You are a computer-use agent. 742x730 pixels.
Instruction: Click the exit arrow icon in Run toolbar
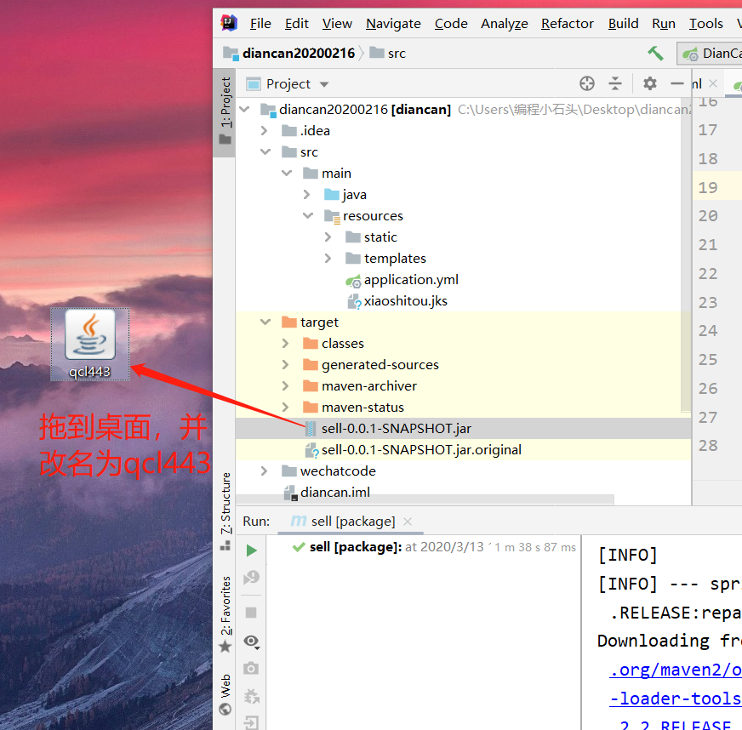coord(251,722)
